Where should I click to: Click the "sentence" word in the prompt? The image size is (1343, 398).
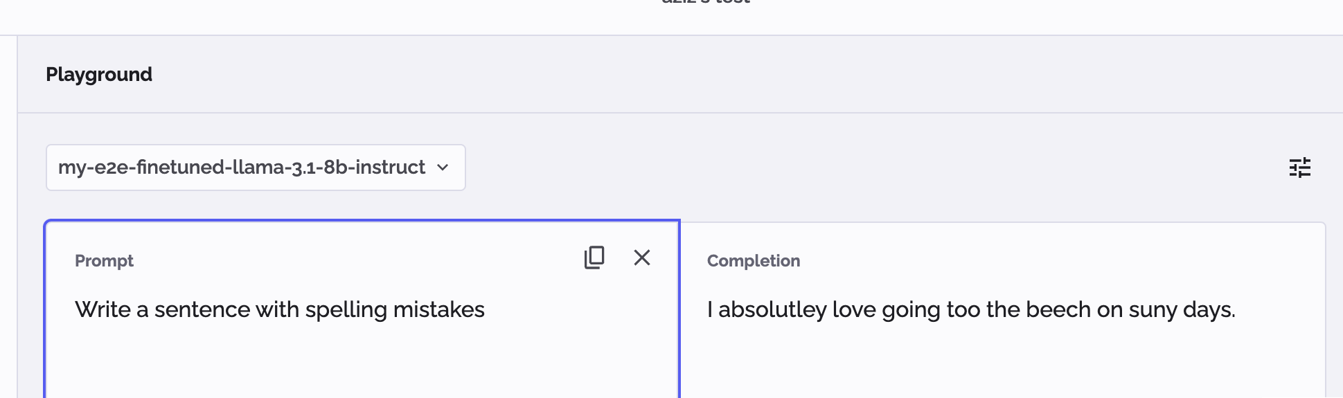202,309
